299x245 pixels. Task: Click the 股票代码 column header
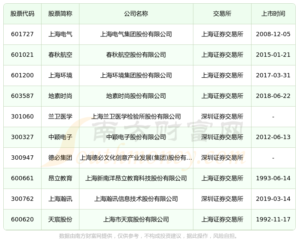point(22,14)
